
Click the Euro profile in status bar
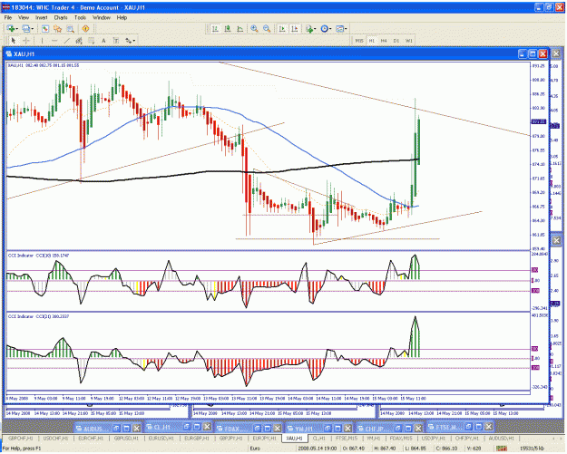coord(255,449)
